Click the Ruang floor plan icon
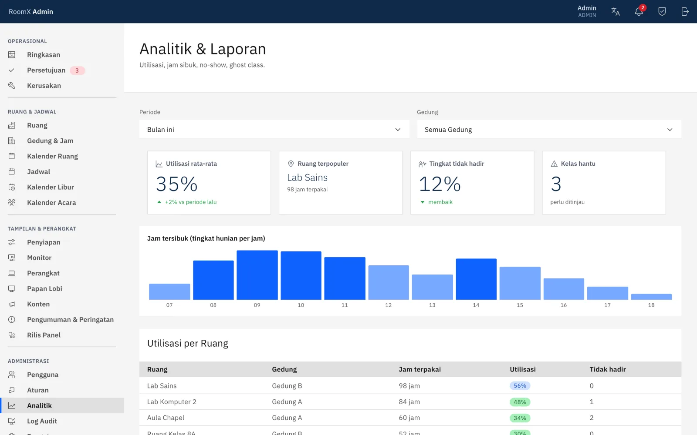 12,125
